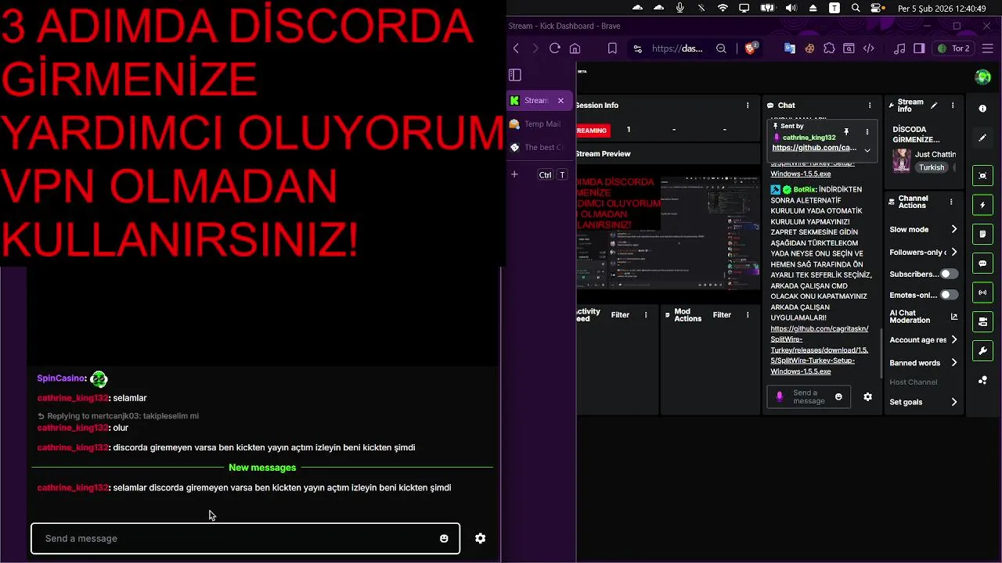
Task: Open a new tab with plus button
Action: tap(514, 174)
